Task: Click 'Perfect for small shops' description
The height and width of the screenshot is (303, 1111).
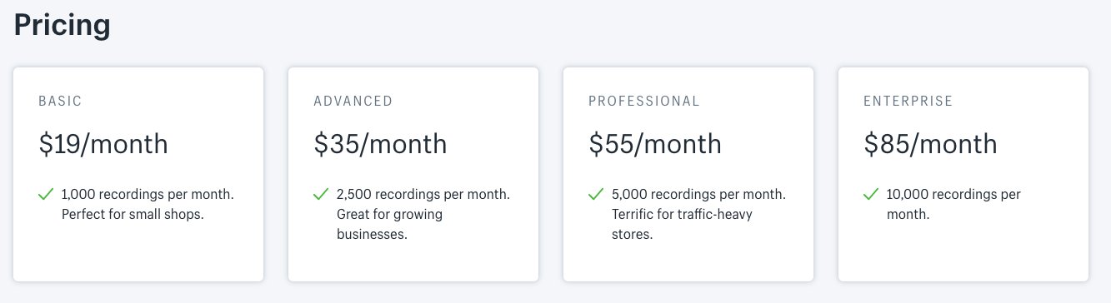Action: pyautogui.click(x=133, y=215)
